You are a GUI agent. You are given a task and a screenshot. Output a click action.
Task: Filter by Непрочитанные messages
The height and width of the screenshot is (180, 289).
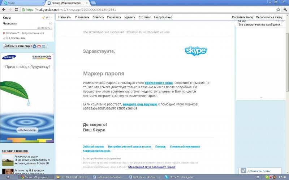coord(32,33)
